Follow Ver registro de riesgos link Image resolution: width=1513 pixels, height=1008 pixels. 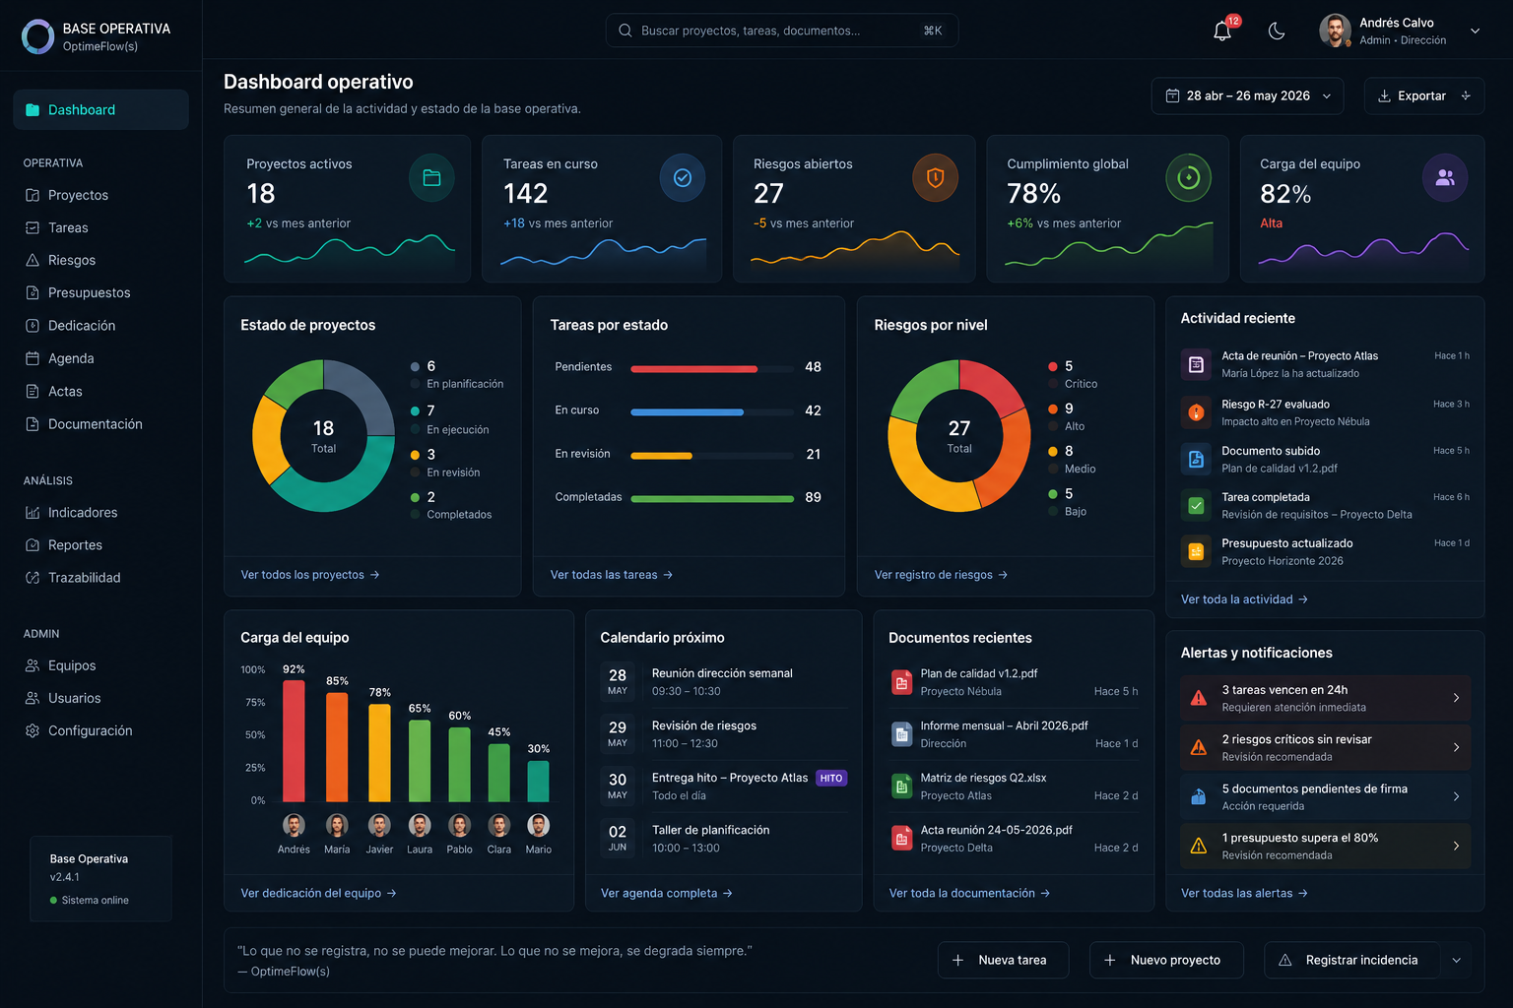[x=941, y=575]
